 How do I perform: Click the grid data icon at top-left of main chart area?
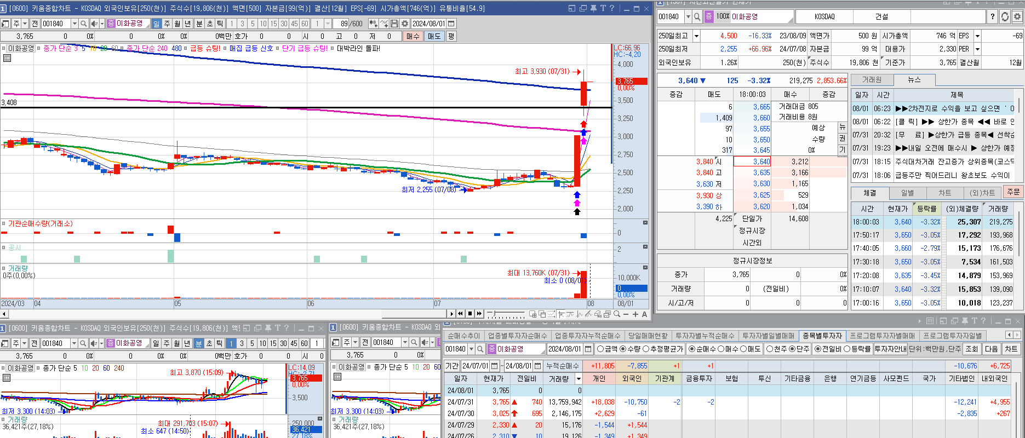7,57
